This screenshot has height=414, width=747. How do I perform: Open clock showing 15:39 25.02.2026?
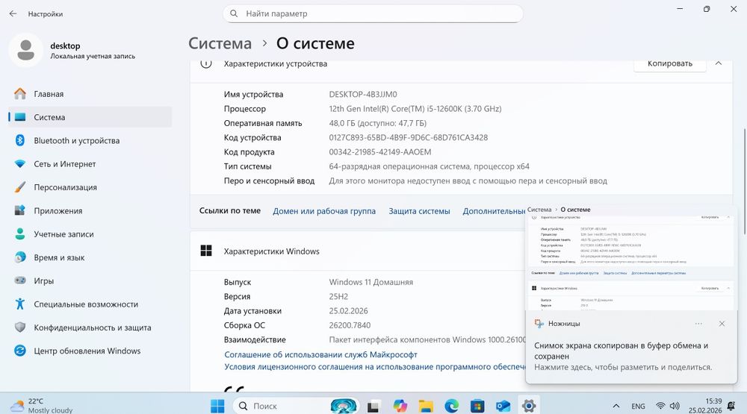pyautogui.click(x=705, y=406)
